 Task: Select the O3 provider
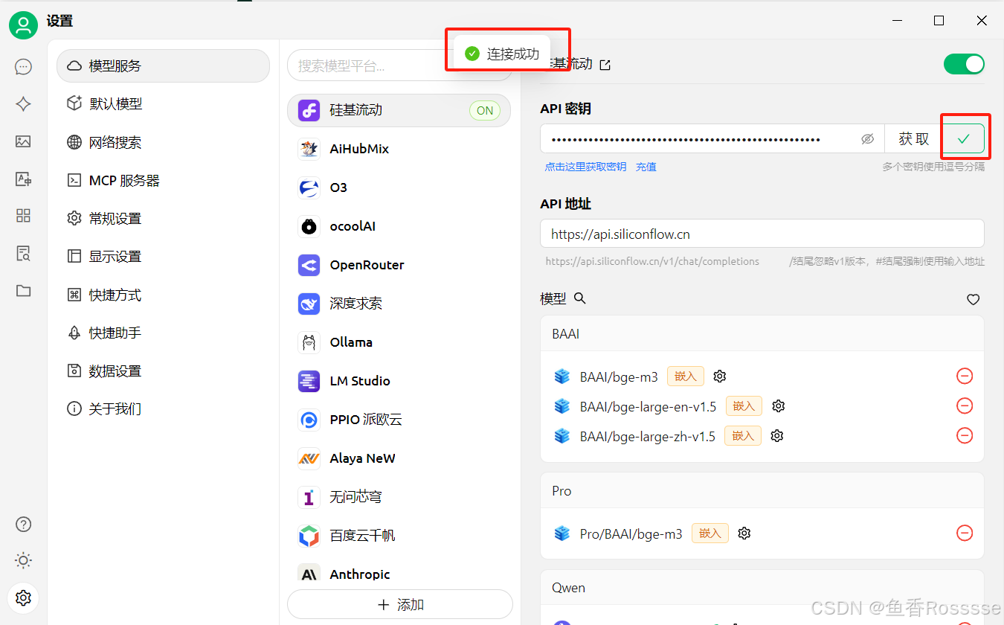pyautogui.click(x=399, y=187)
